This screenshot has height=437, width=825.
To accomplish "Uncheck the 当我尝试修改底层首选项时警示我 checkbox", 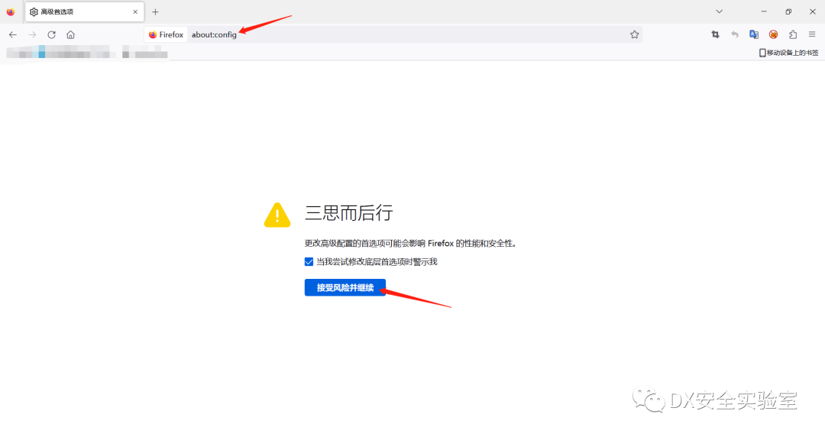I will coord(309,262).
